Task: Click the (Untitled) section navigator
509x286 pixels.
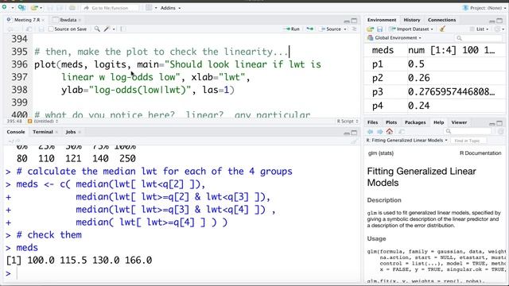Action: (x=43, y=122)
